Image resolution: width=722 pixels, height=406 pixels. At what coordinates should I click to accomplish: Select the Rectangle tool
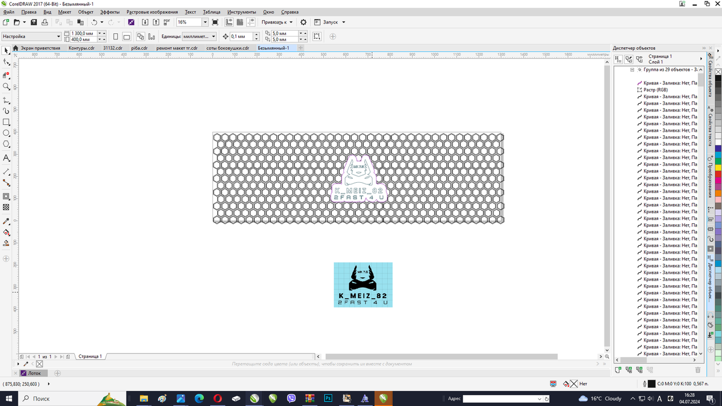coord(6,121)
